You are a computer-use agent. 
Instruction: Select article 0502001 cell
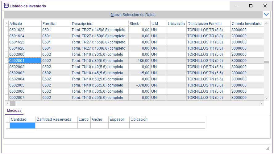point(25,61)
